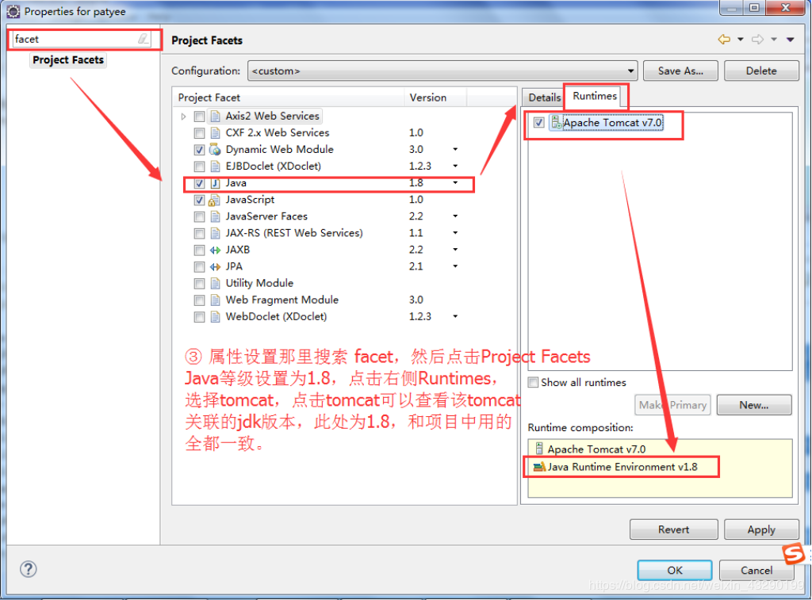Viewport: 812px width, 600px height.
Task: Click the Java Runtime Environment v1.8 icon
Action: pyautogui.click(x=539, y=466)
